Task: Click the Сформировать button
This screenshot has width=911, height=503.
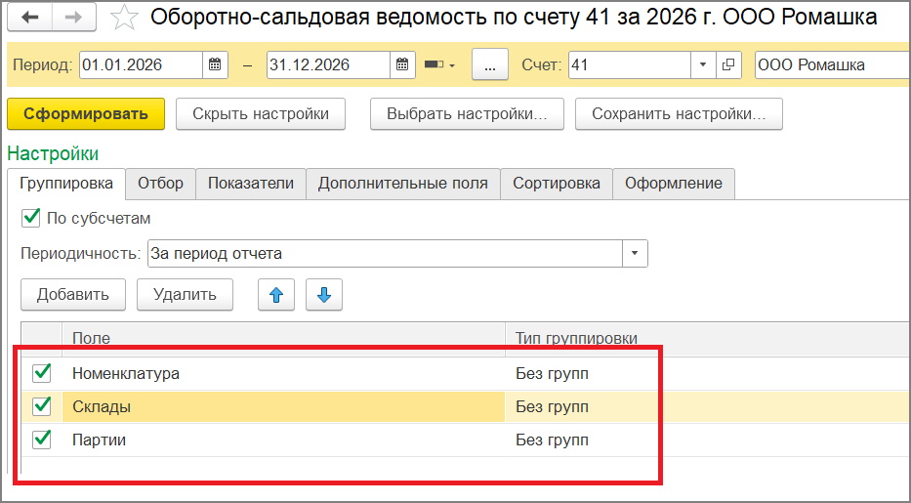Action: coord(86,114)
